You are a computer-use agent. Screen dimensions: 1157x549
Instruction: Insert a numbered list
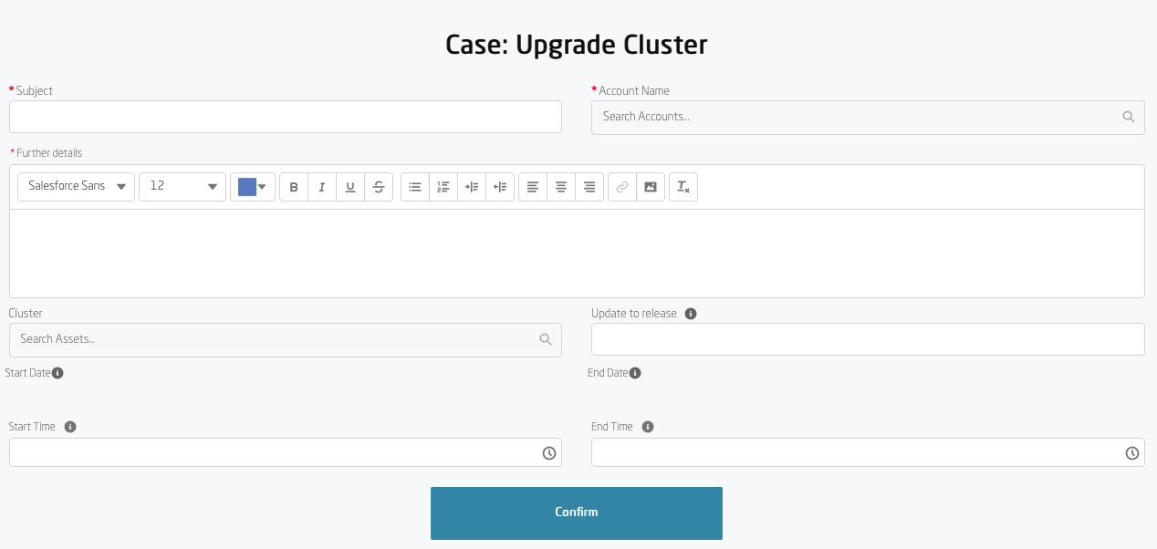(443, 187)
